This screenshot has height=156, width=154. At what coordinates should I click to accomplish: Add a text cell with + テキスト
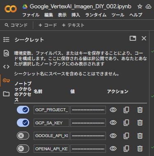click(x=73, y=25)
